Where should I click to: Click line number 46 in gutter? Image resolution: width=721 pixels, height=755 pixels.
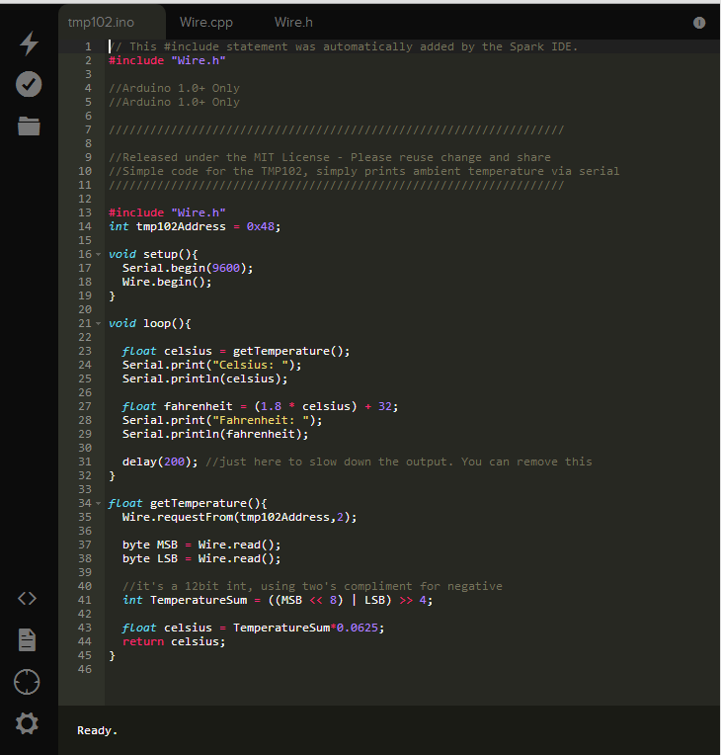click(x=85, y=669)
